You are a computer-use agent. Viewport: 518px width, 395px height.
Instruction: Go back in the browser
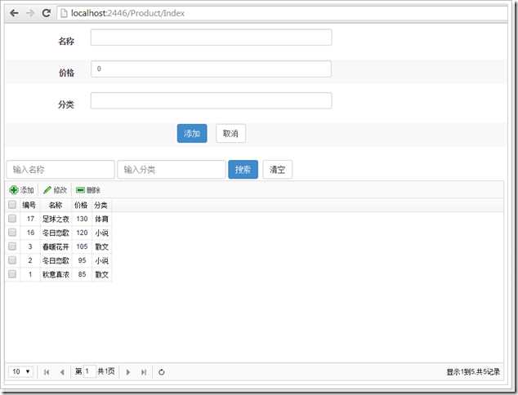[x=14, y=13]
